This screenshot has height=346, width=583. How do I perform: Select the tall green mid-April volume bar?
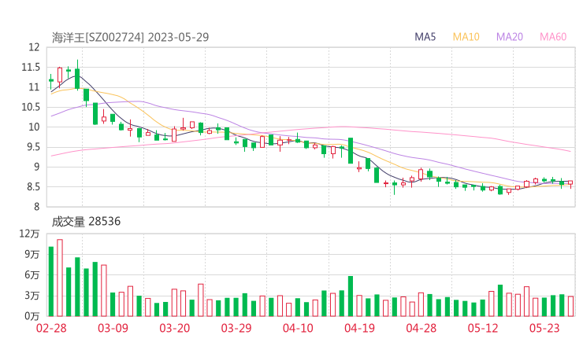coord(351,296)
